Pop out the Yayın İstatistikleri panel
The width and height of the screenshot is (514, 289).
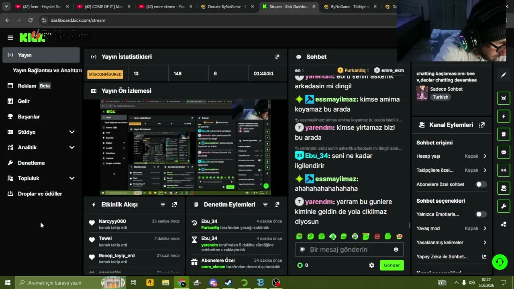click(x=277, y=57)
